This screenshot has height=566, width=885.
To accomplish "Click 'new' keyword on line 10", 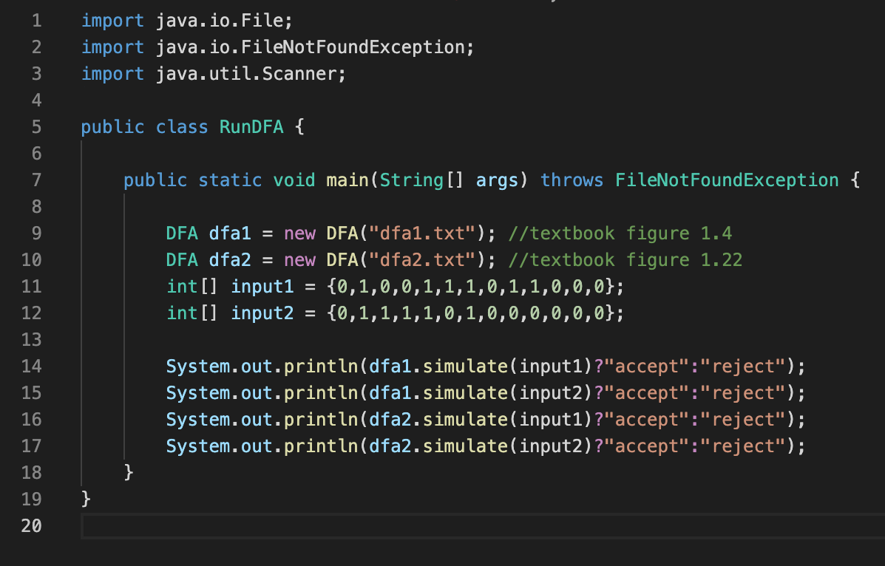I will point(299,259).
